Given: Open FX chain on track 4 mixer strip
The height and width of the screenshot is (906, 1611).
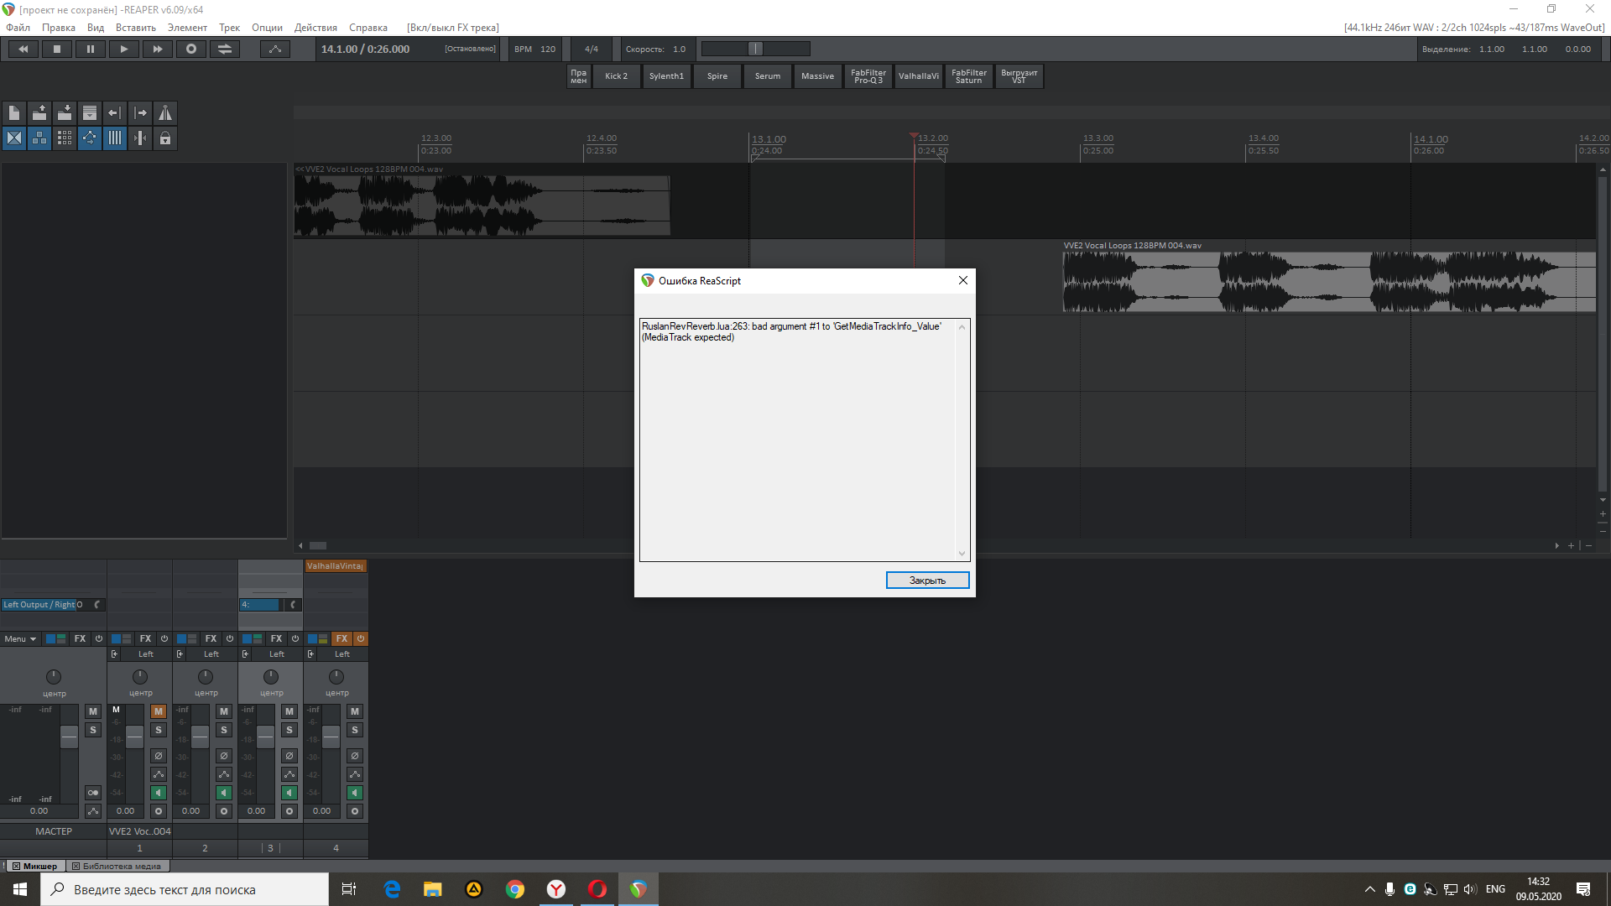Looking at the screenshot, I should pos(341,639).
